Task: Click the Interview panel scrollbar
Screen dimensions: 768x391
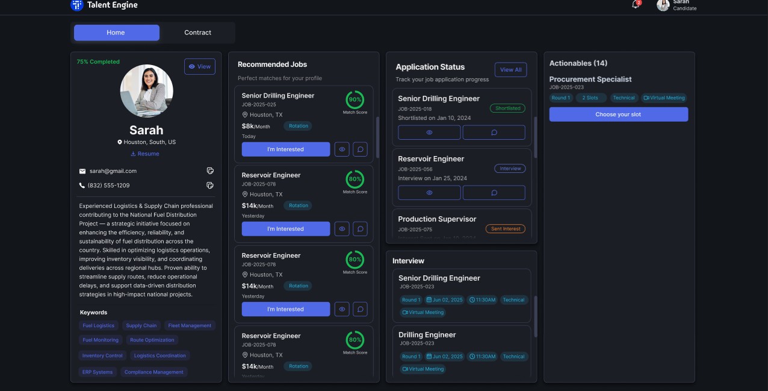Action: click(x=535, y=316)
